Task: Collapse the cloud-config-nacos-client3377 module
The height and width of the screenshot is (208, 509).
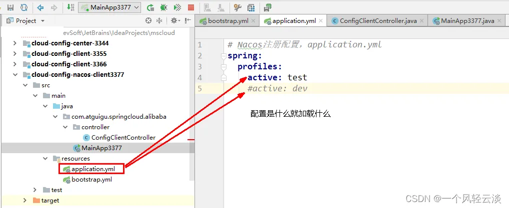Action: tap(14, 74)
